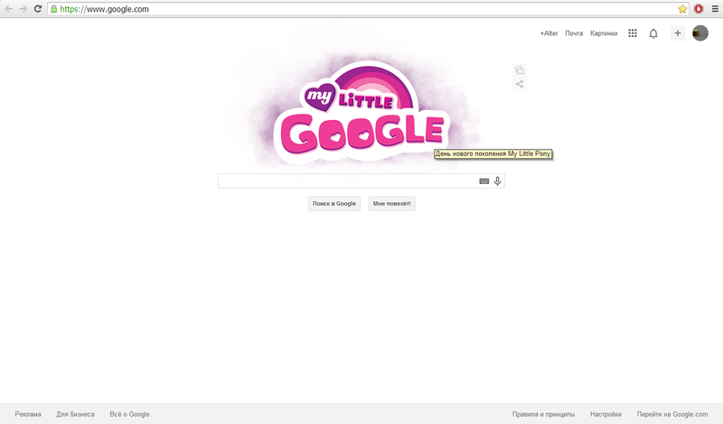This screenshot has height=424, width=723.
Task: Click the doodle gallery icon above share
Action: pos(520,70)
